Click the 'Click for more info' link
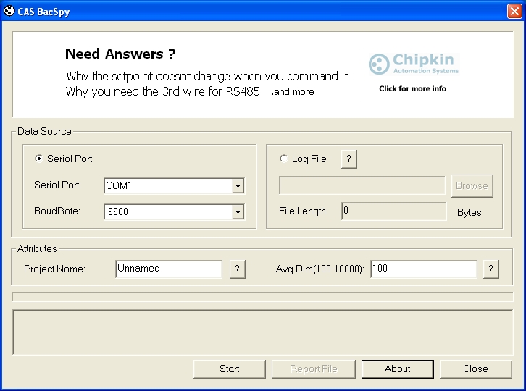The image size is (526, 391). tap(413, 89)
